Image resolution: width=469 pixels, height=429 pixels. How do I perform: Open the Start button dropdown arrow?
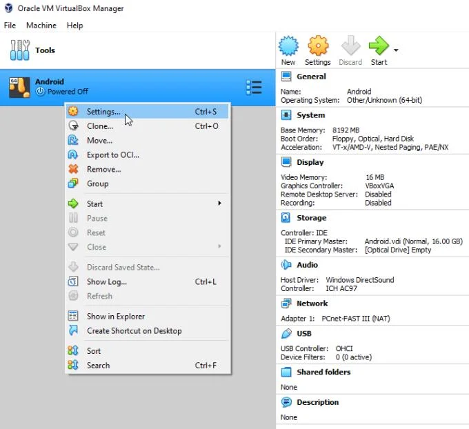pos(396,50)
